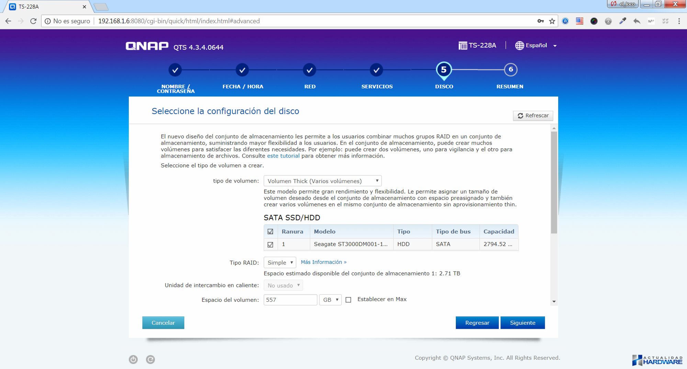Open the tipo de volumen dropdown
Screen dimensions: 687x369
[x=322, y=181]
